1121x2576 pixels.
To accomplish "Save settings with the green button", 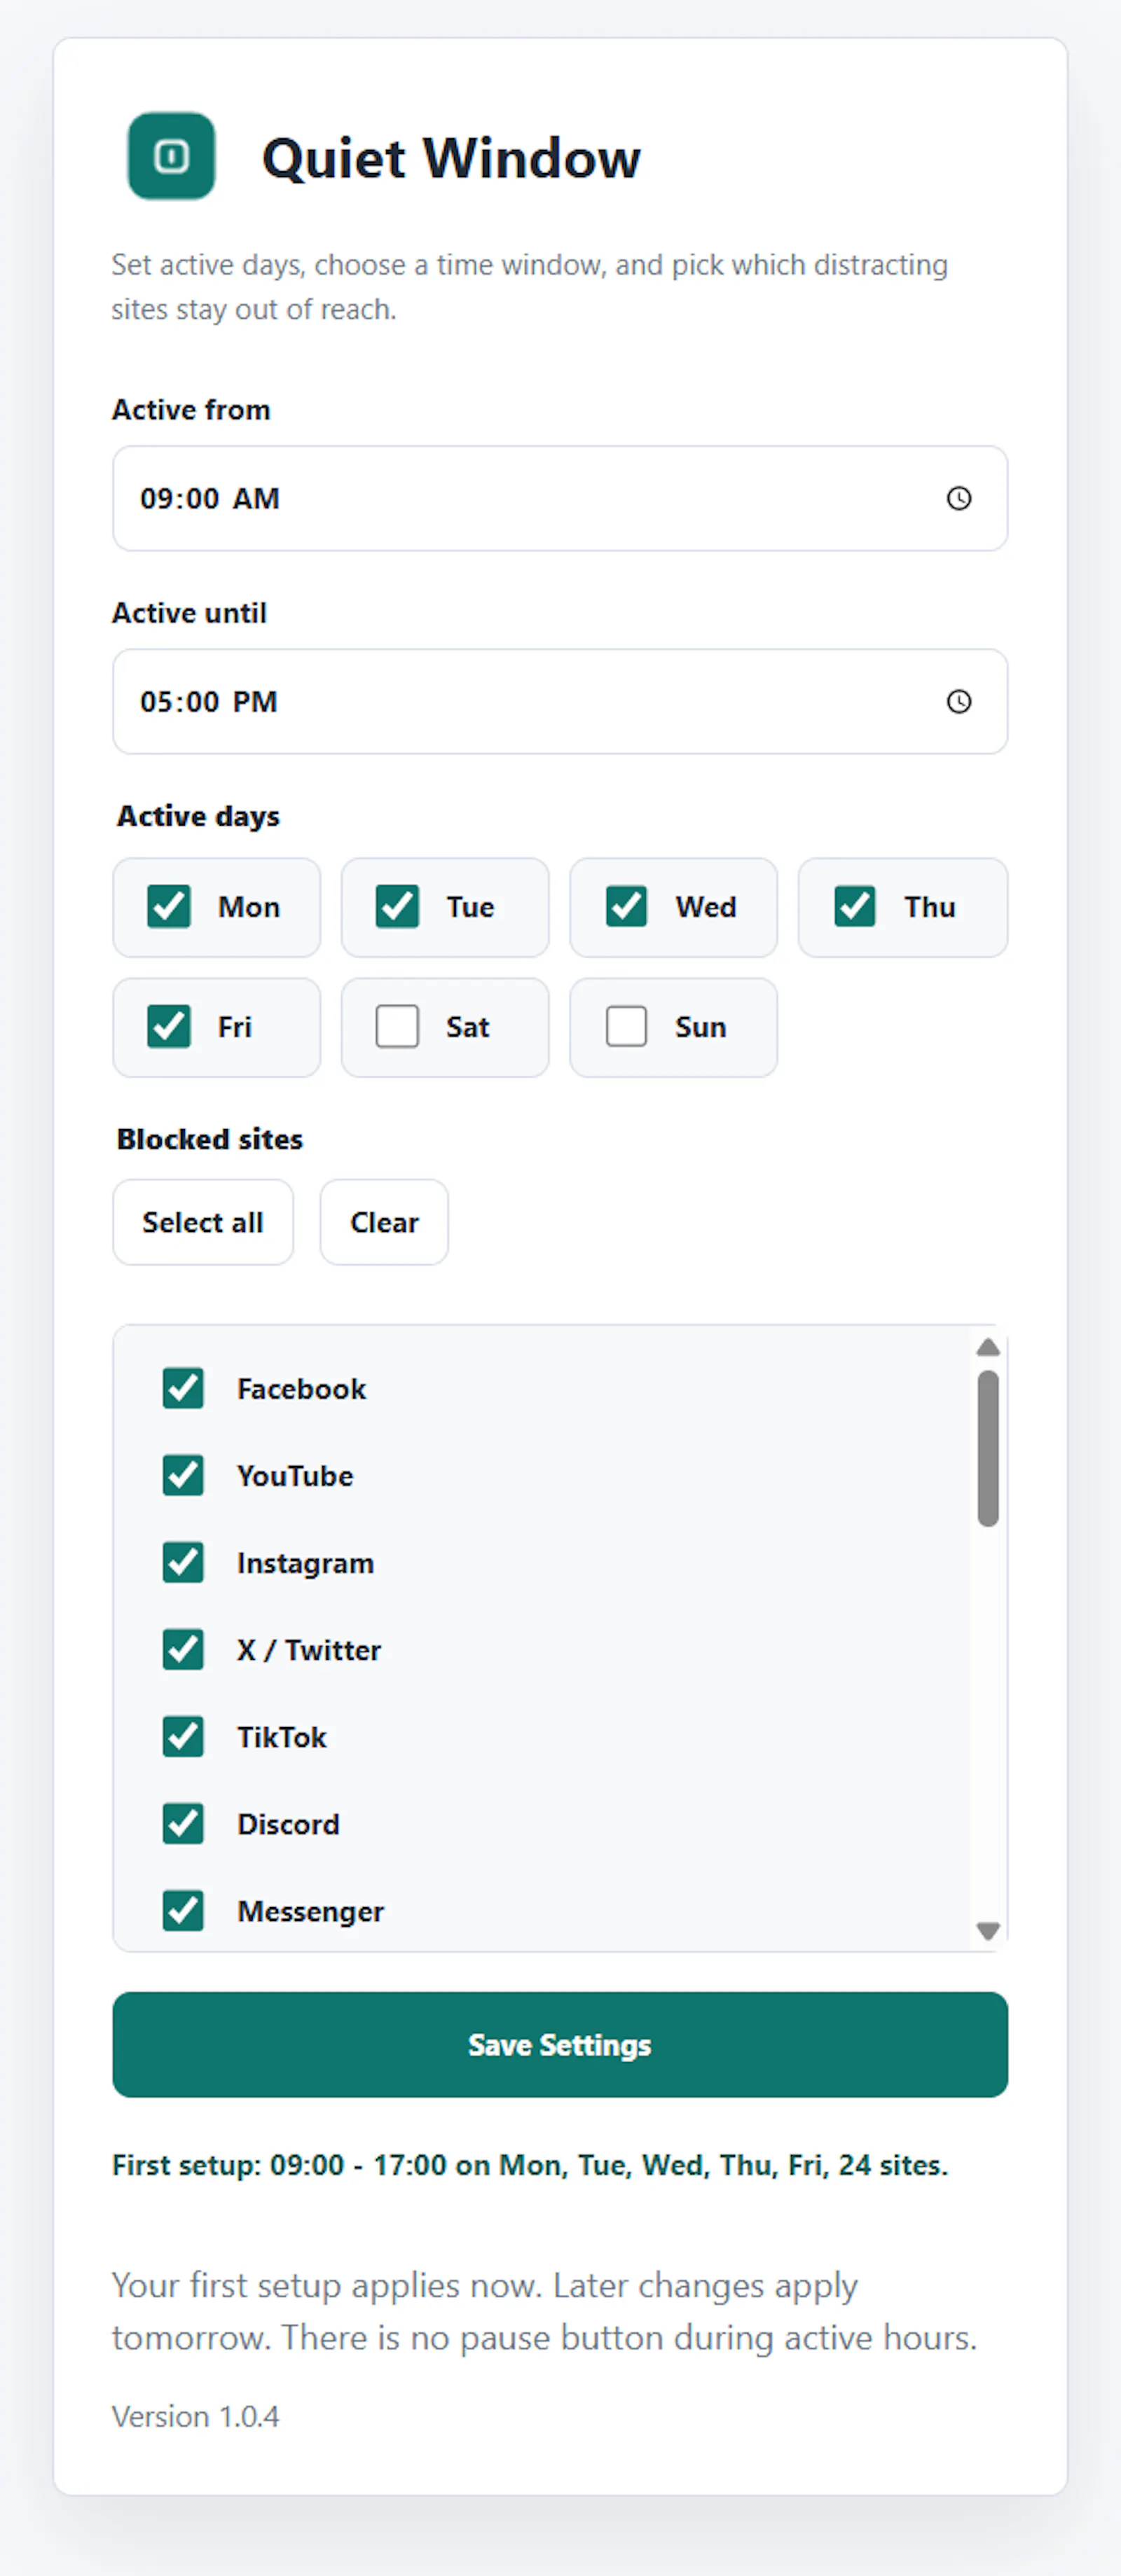I will (x=560, y=2044).
